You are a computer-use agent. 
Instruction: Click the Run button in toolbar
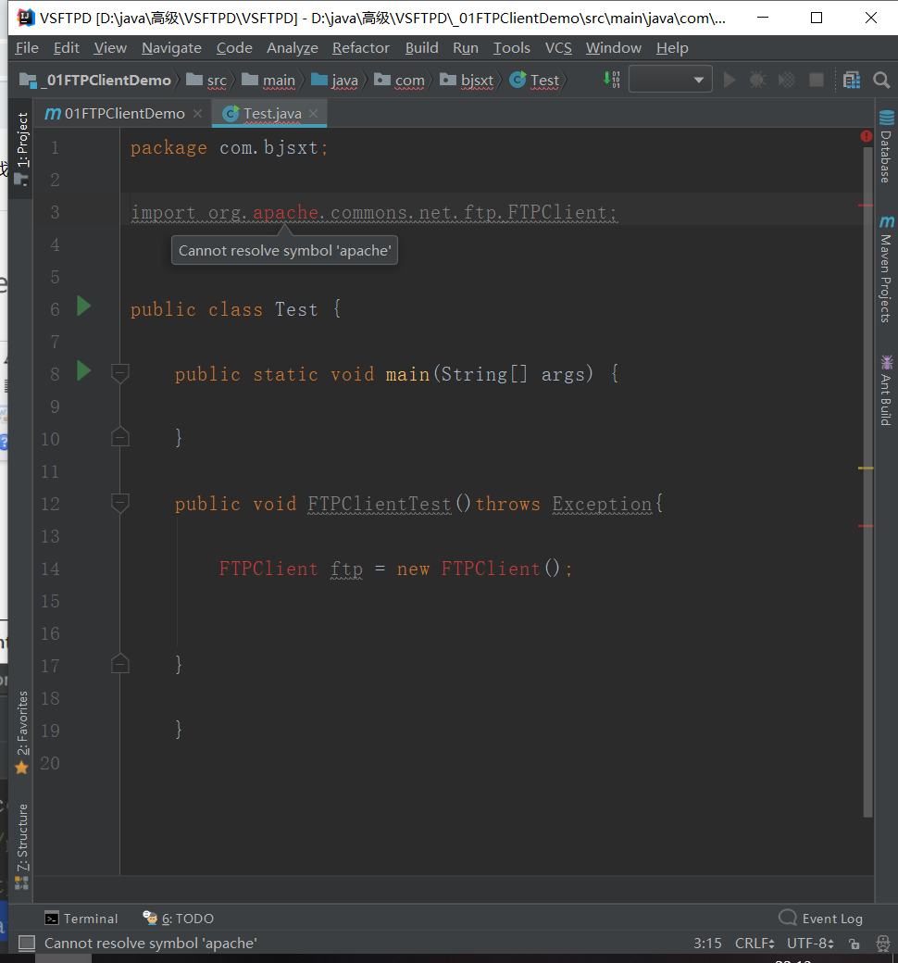pyautogui.click(x=730, y=81)
